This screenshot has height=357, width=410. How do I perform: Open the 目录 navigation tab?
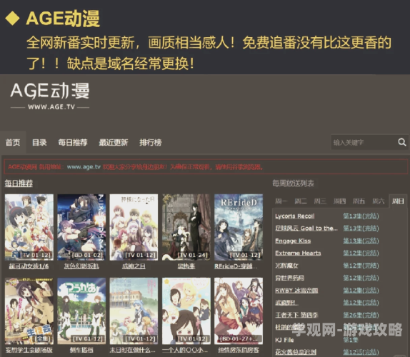(x=39, y=142)
